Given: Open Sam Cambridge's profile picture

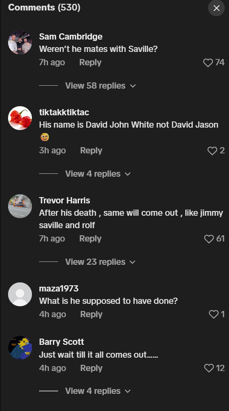Looking at the screenshot, I should (20, 42).
